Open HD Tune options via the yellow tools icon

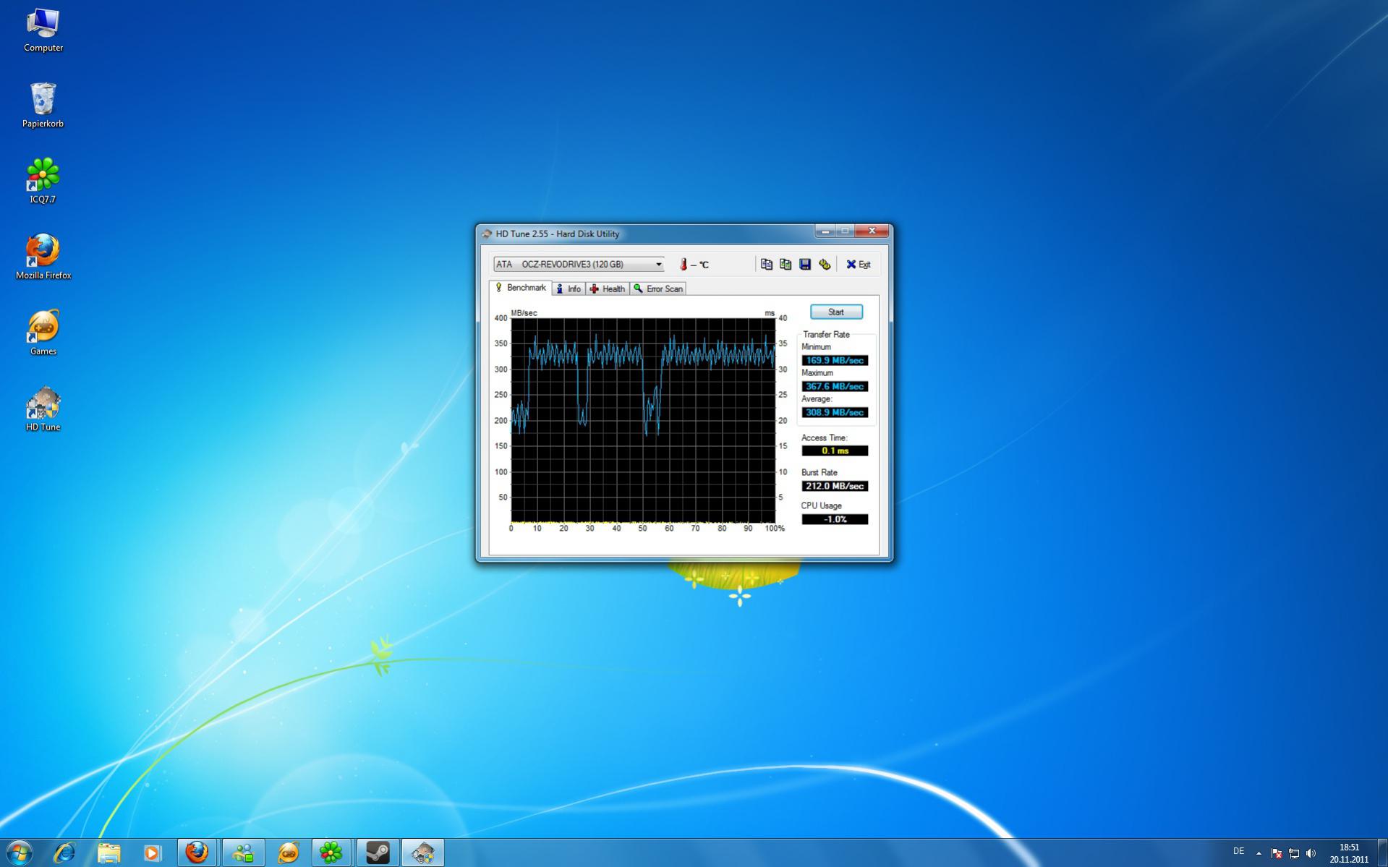click(825, 265)
